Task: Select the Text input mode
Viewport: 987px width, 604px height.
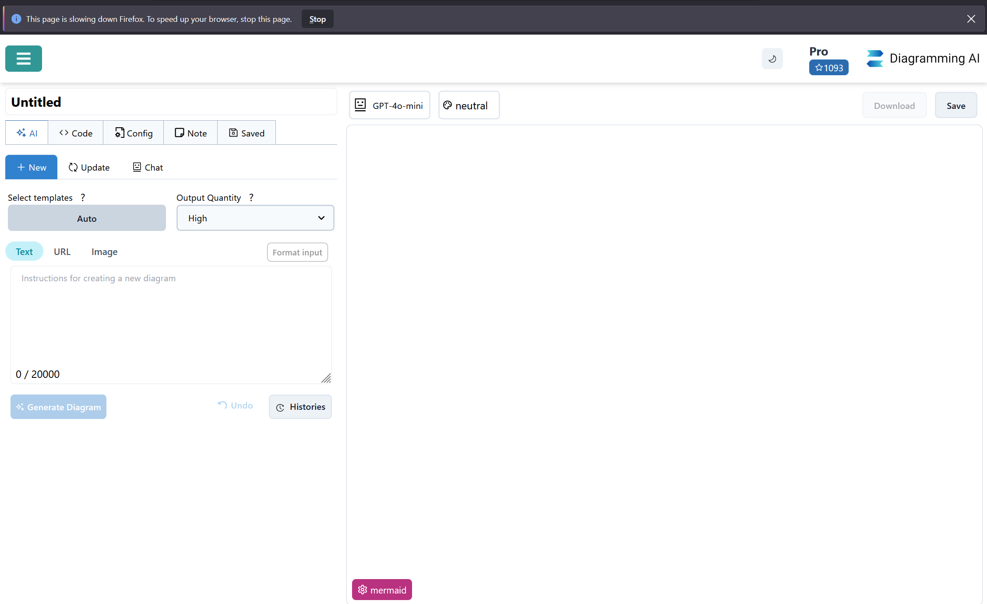Action: 24,251
